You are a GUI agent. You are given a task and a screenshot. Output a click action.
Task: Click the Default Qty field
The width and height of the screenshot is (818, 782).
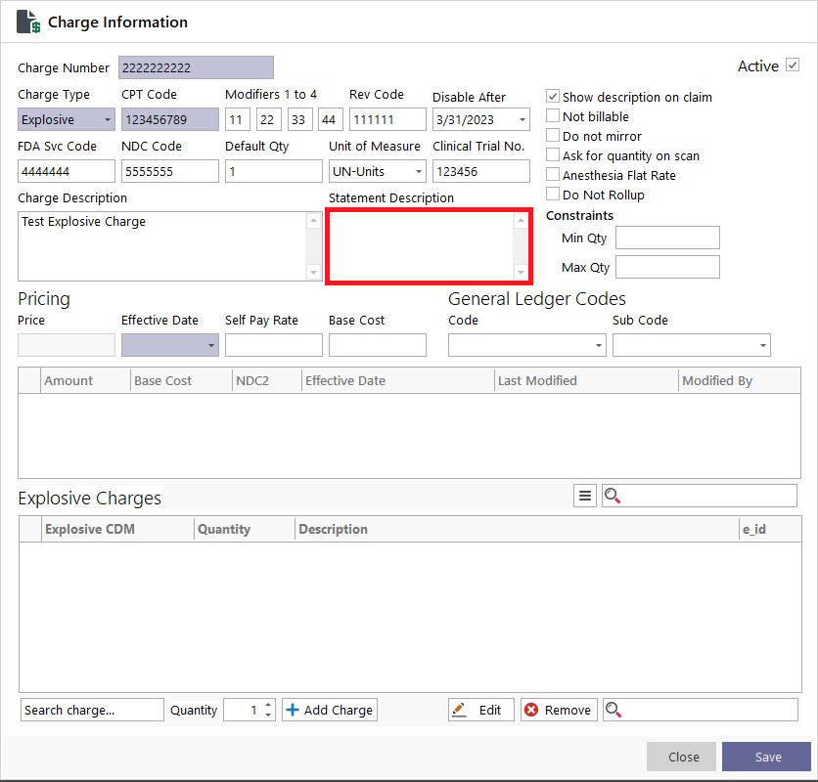(x=274, y=171)
